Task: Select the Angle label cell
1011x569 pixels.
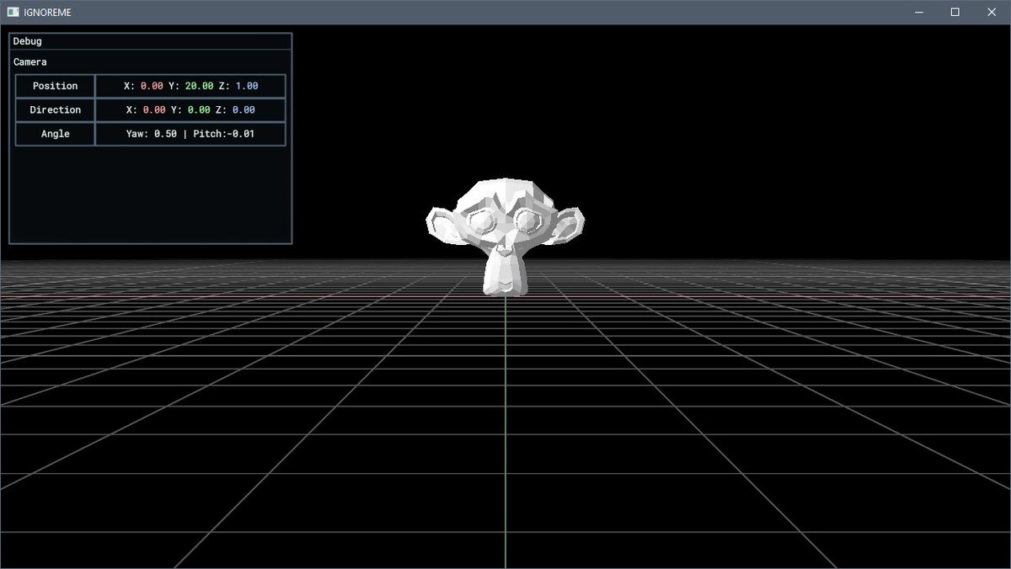Action: [x=55, y=134]
